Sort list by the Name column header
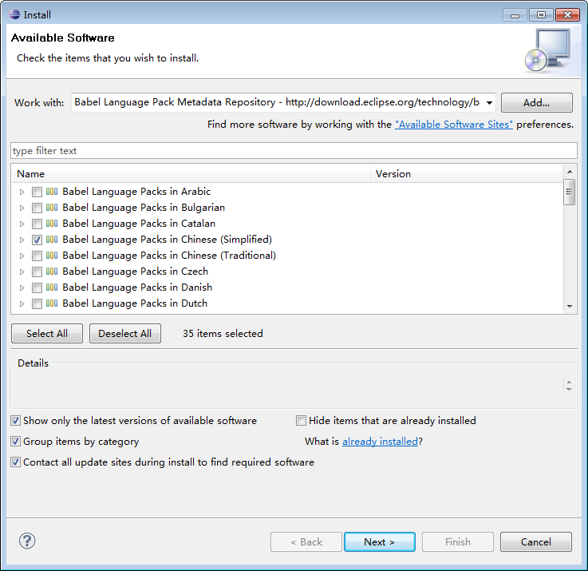588x571 pixels. point(191,173)
